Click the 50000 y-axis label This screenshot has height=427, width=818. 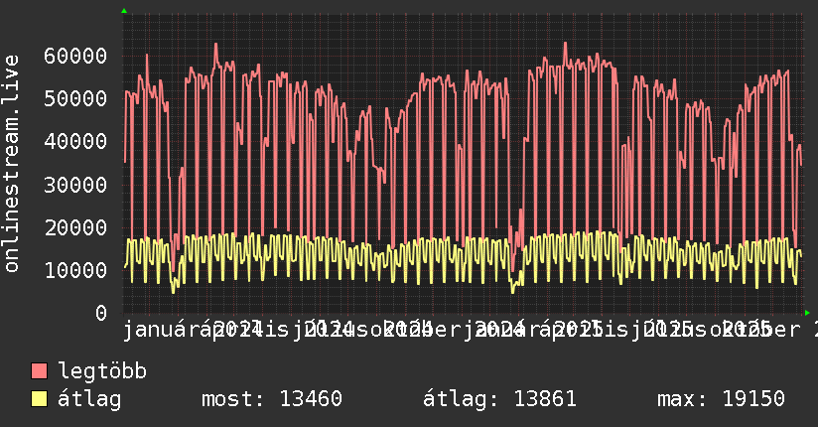pos(75,98)
